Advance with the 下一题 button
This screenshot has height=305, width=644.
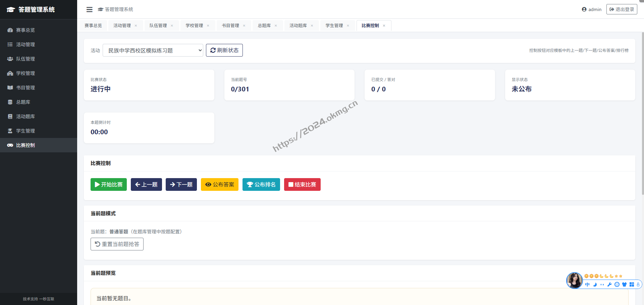click(181, 184)
